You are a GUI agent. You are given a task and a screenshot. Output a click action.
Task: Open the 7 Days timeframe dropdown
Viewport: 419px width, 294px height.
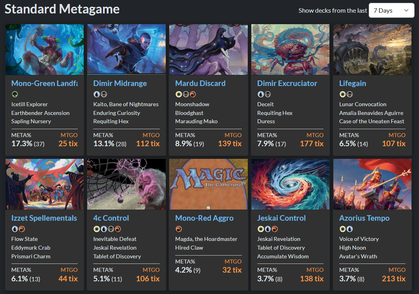click(391, 10)
